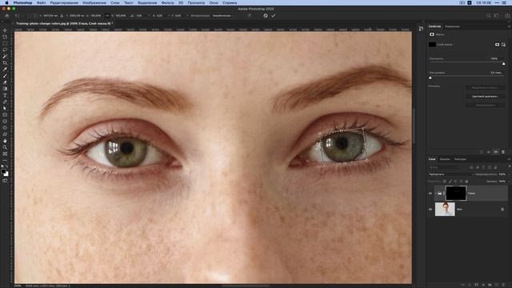Switch to the Контуры tab
512x288 pixels.
pyautogui.click(x=461, y=159)
